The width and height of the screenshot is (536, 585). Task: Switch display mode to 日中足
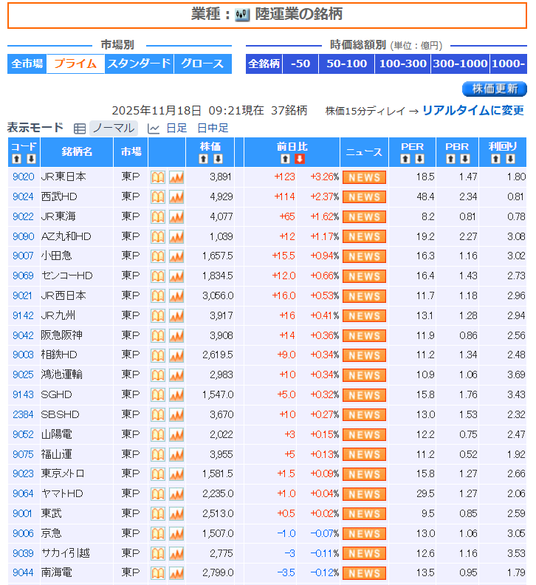[213, 128]
